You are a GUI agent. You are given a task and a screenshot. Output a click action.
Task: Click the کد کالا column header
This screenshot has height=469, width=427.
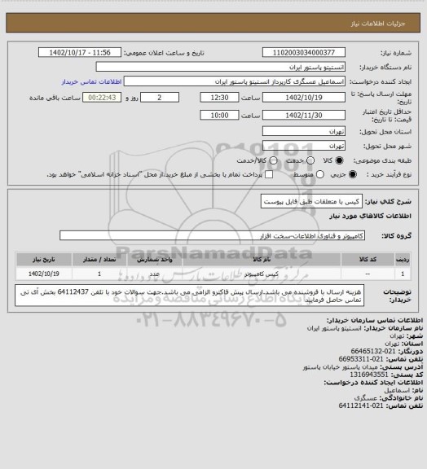pyautogui.click(x=368, y=260)
